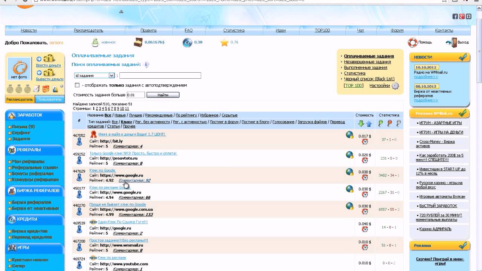
Task: Open the TOP 100 bracketed link
Action: tap(354, 85)
